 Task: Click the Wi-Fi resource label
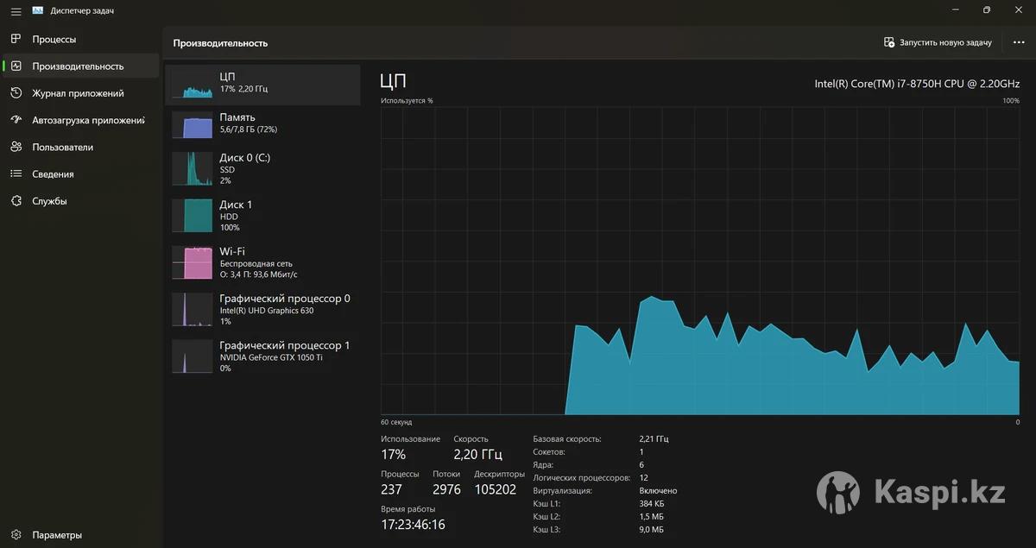pos(232,251)
